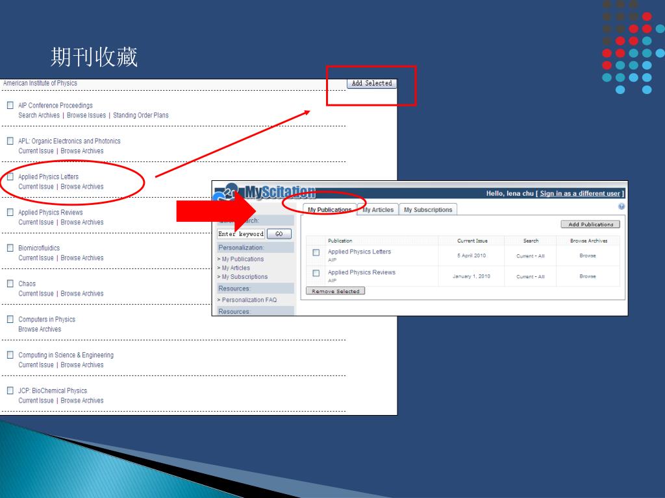665x498 pixels.
Task: Open Current Issue of JCP: BioChemical Physics
Action: [36, 401]
